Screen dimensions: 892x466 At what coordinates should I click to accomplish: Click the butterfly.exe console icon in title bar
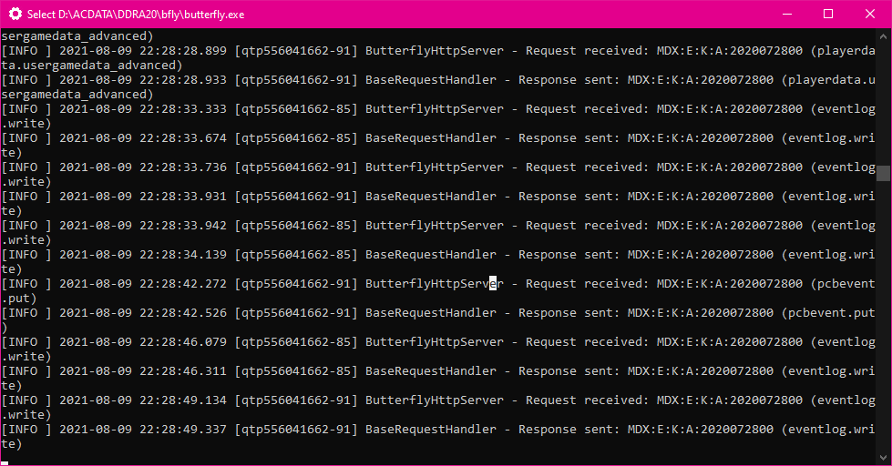[x=15, y=15]
